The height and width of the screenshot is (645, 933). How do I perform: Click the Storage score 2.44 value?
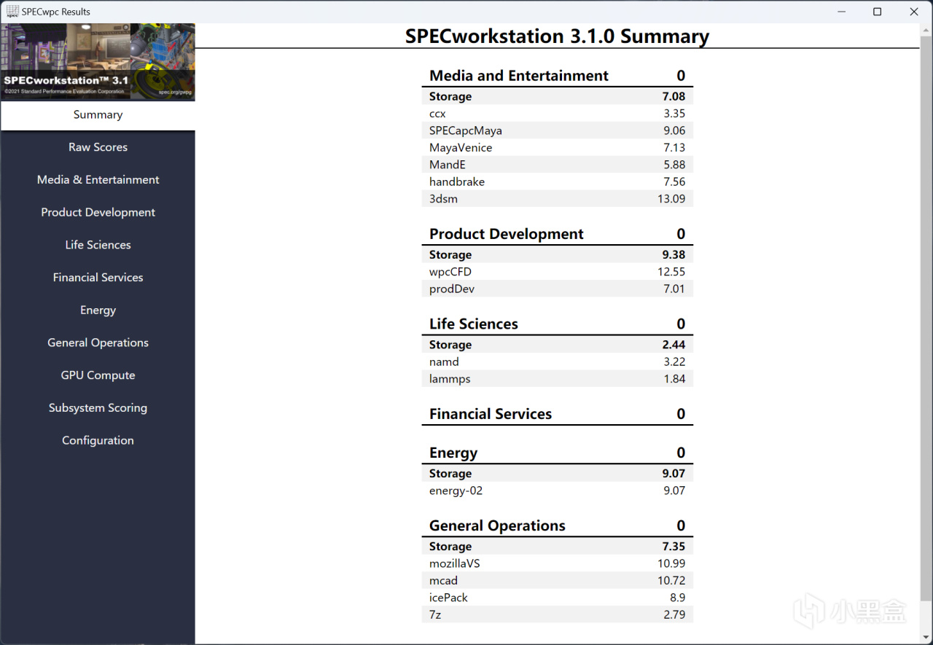[x=674, y=345]
